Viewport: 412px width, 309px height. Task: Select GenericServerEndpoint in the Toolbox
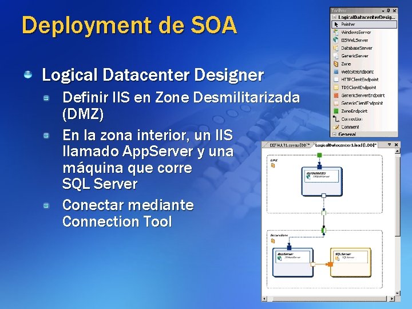[364, 96]
